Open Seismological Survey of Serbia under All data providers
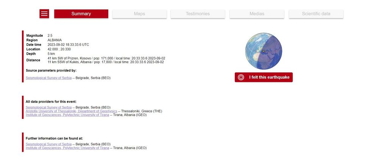 tap(48, 107)
